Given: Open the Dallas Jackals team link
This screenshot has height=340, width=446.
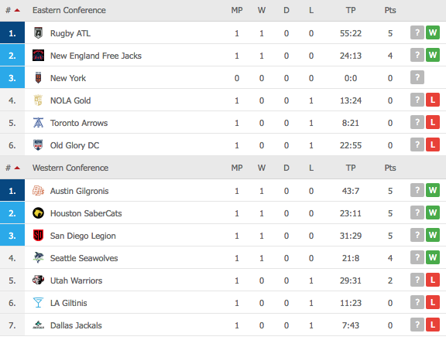Looking at the screenshot, I should tap(76, 325).
